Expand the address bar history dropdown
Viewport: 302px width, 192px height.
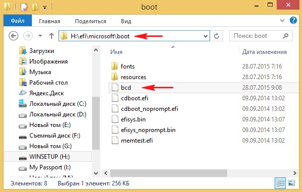[205, 36]
